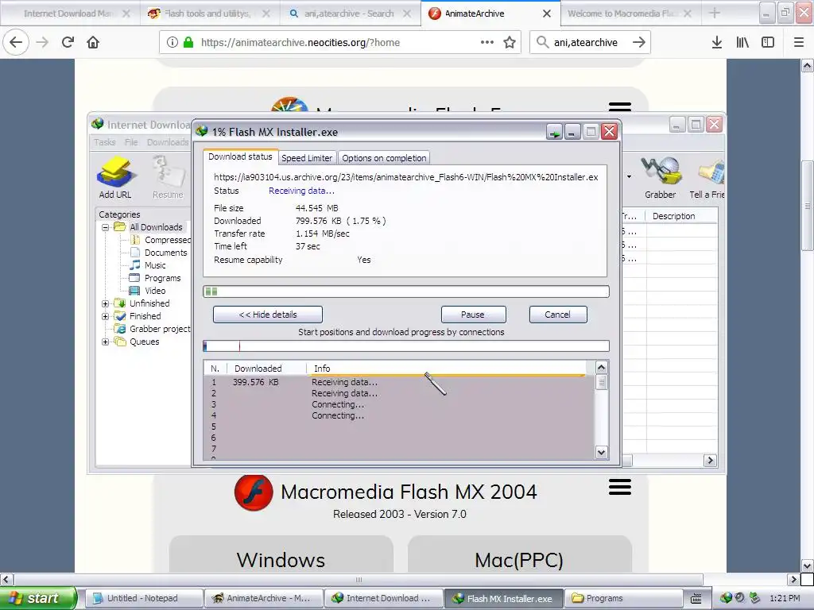Select the Download status tab
This screenshot has width=814, height=610.
pos(240,156)
